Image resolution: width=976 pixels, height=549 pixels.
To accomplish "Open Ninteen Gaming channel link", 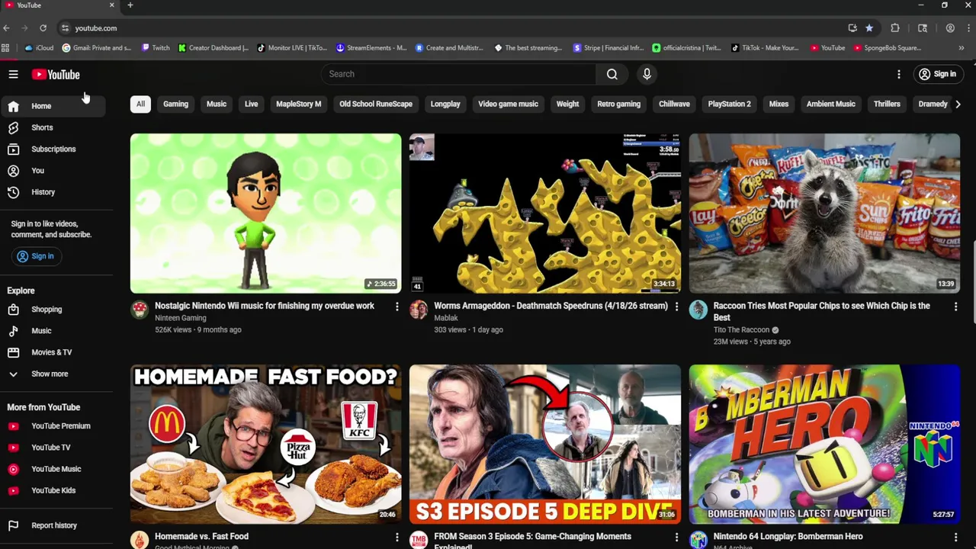I will [x=181, y=318].
